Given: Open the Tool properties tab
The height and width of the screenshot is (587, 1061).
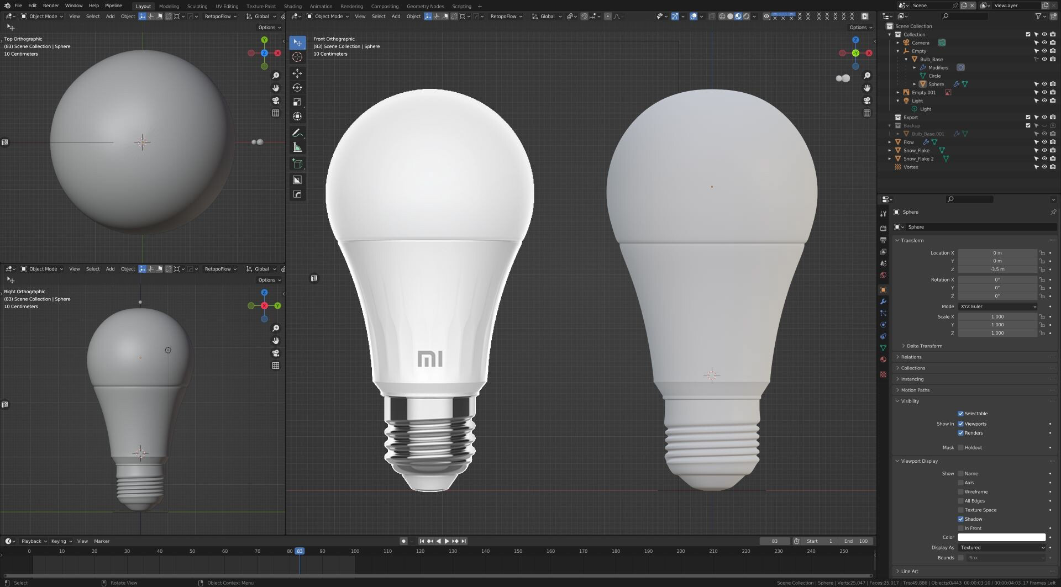Looking at the screenshot, I should click(883, 214).
